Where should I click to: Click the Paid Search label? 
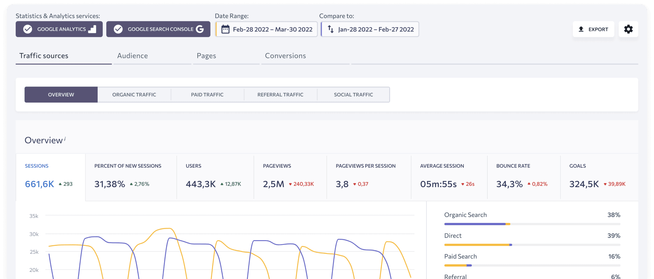coord(460,256)
